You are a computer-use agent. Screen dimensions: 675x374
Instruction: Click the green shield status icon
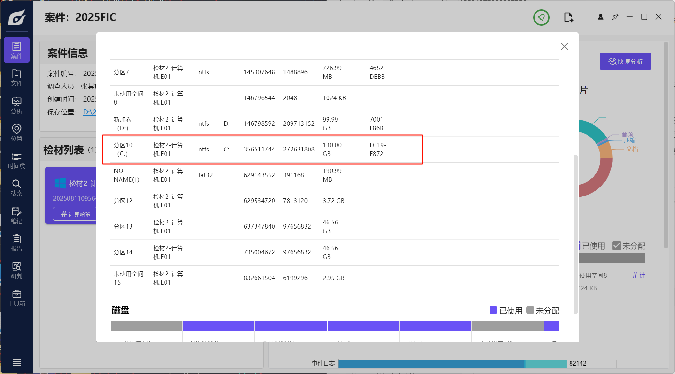pos(541,17)
